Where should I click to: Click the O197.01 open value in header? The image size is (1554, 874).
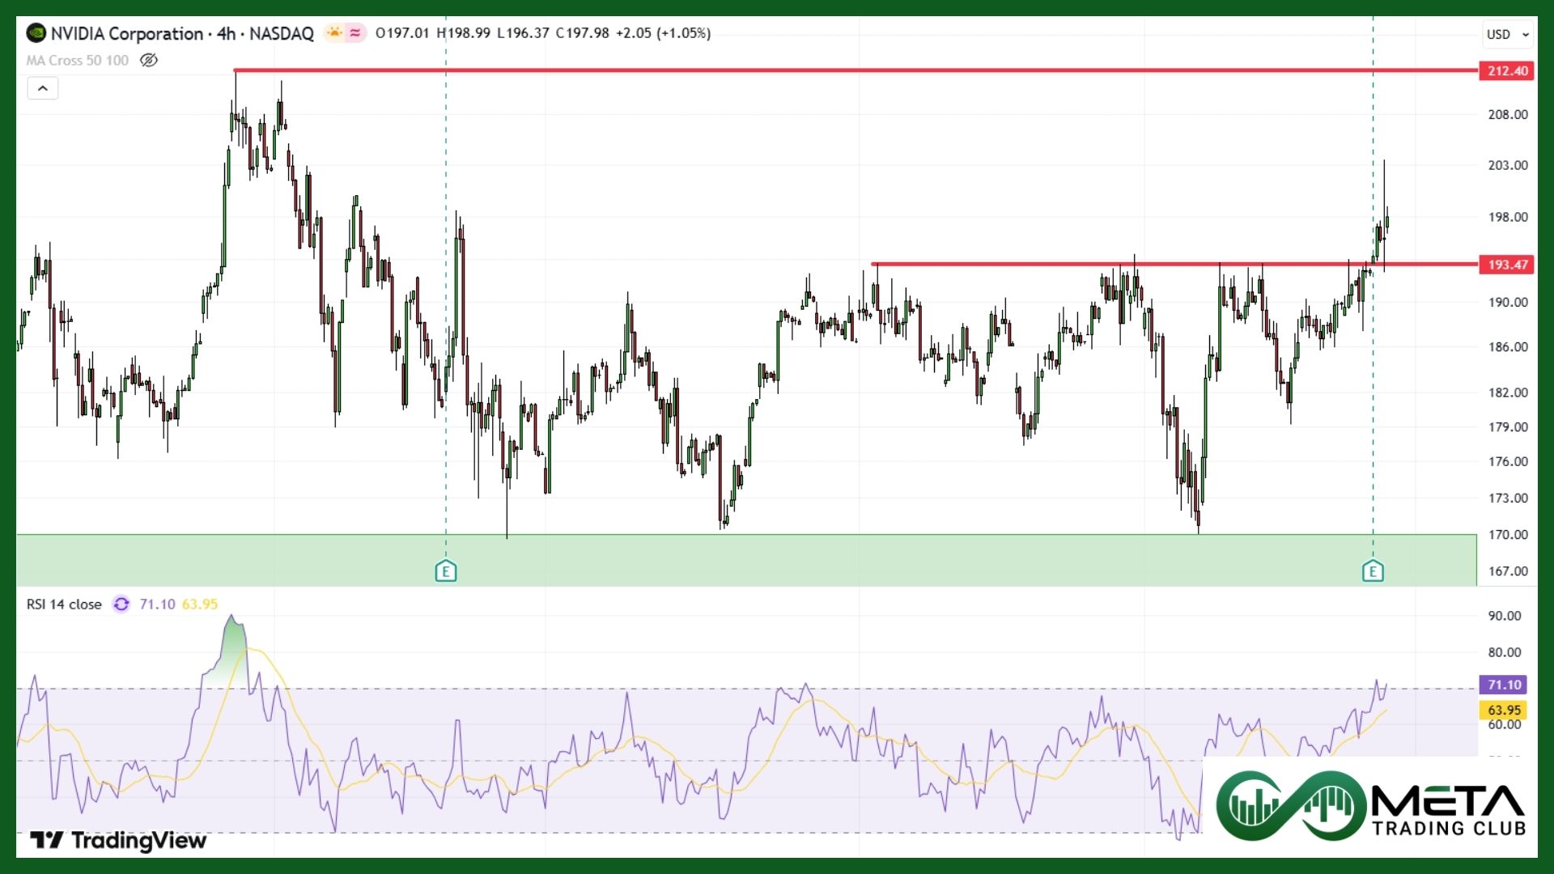(402, 33)
